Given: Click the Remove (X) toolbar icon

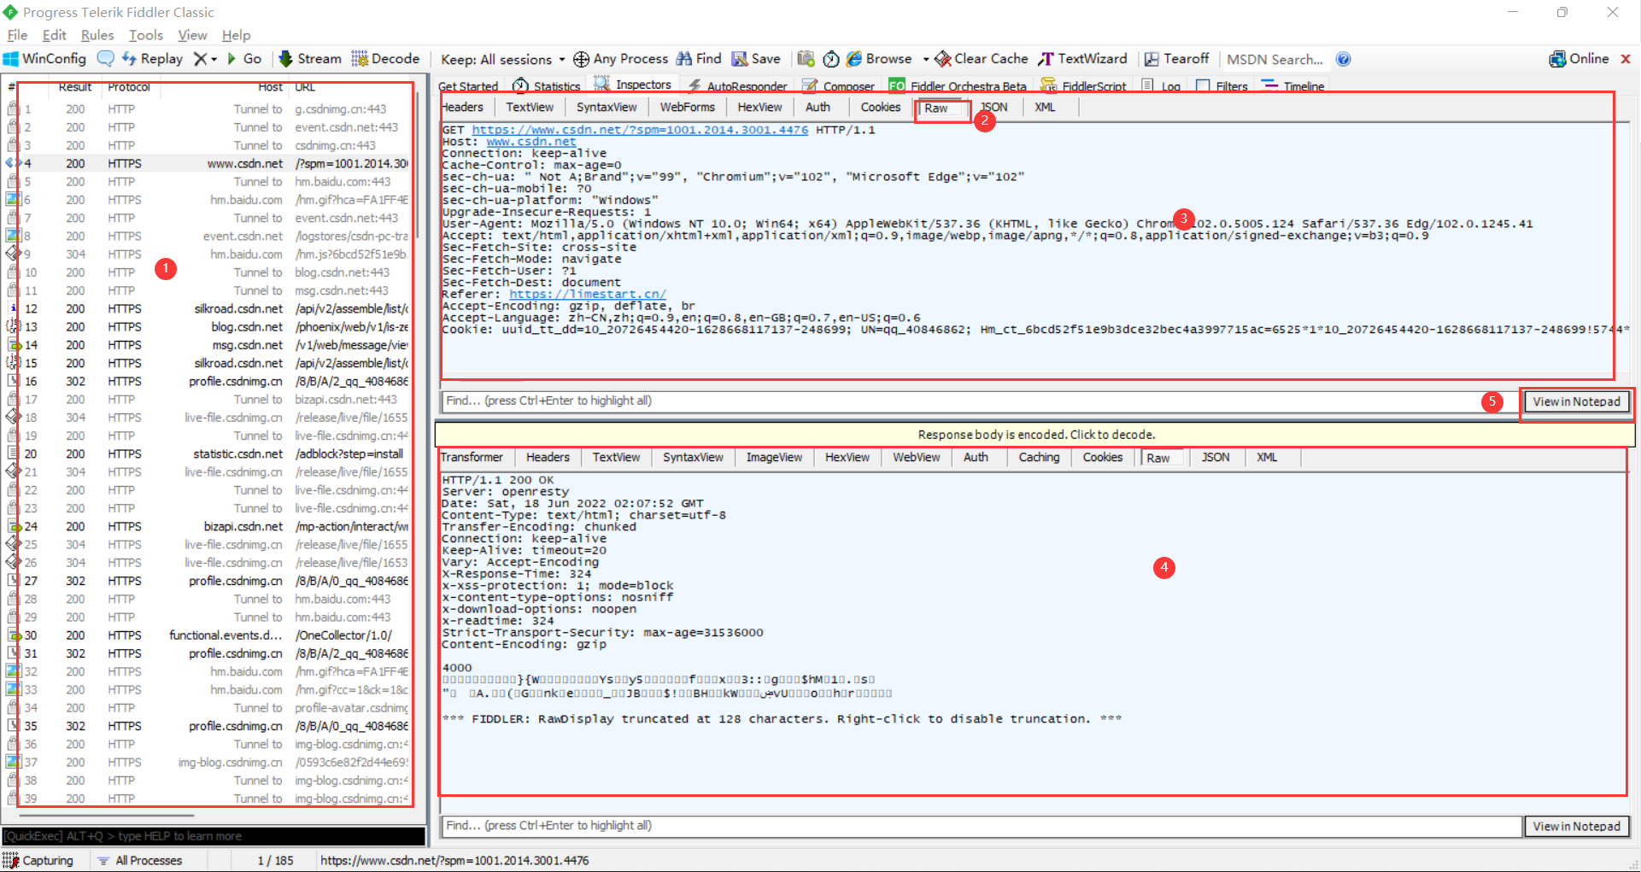Looking at the screenshot, I should click(x=200, y=59).
